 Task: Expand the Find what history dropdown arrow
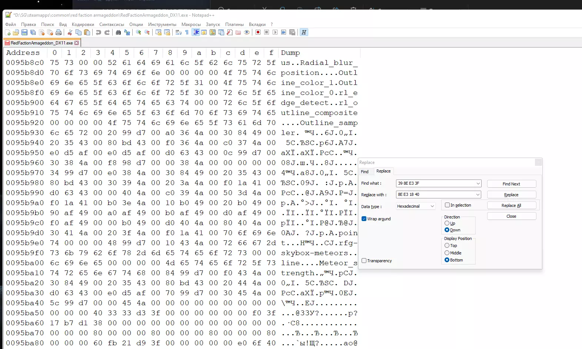tap(478, 184)
